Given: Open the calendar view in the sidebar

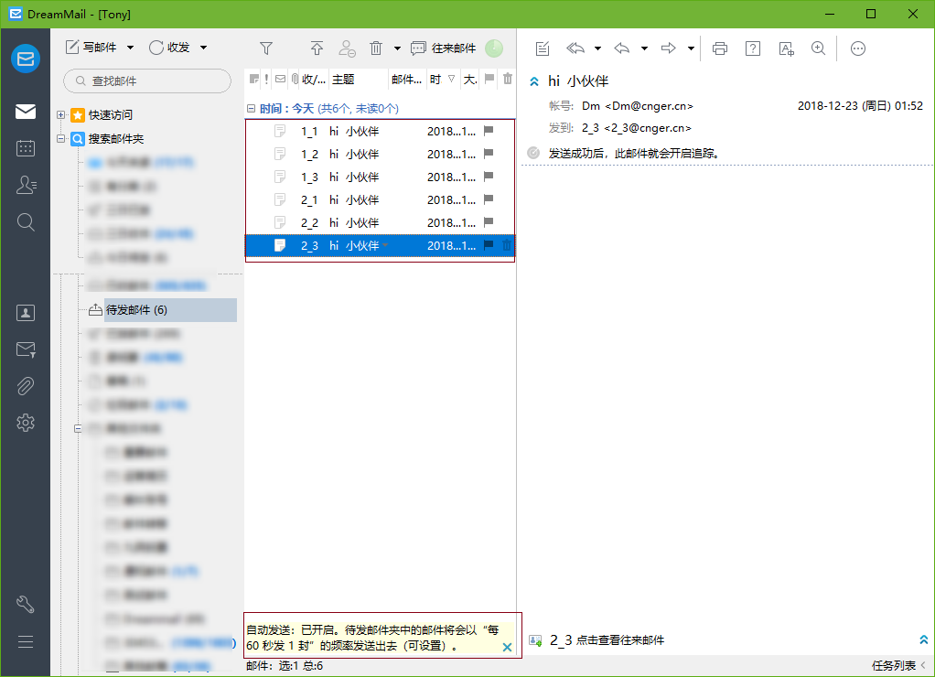Looking at the screenshot, I should tap(26, 148).
